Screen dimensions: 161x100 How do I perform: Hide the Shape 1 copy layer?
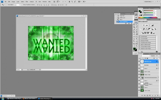[x=139, y=74]
